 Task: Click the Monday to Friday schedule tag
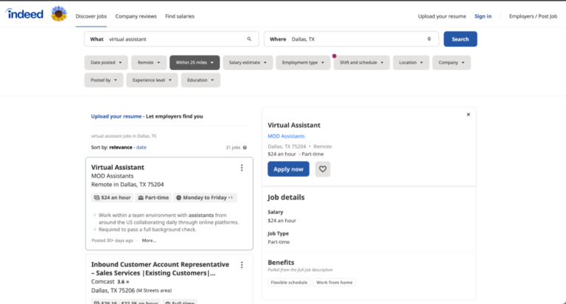[205, 197]
